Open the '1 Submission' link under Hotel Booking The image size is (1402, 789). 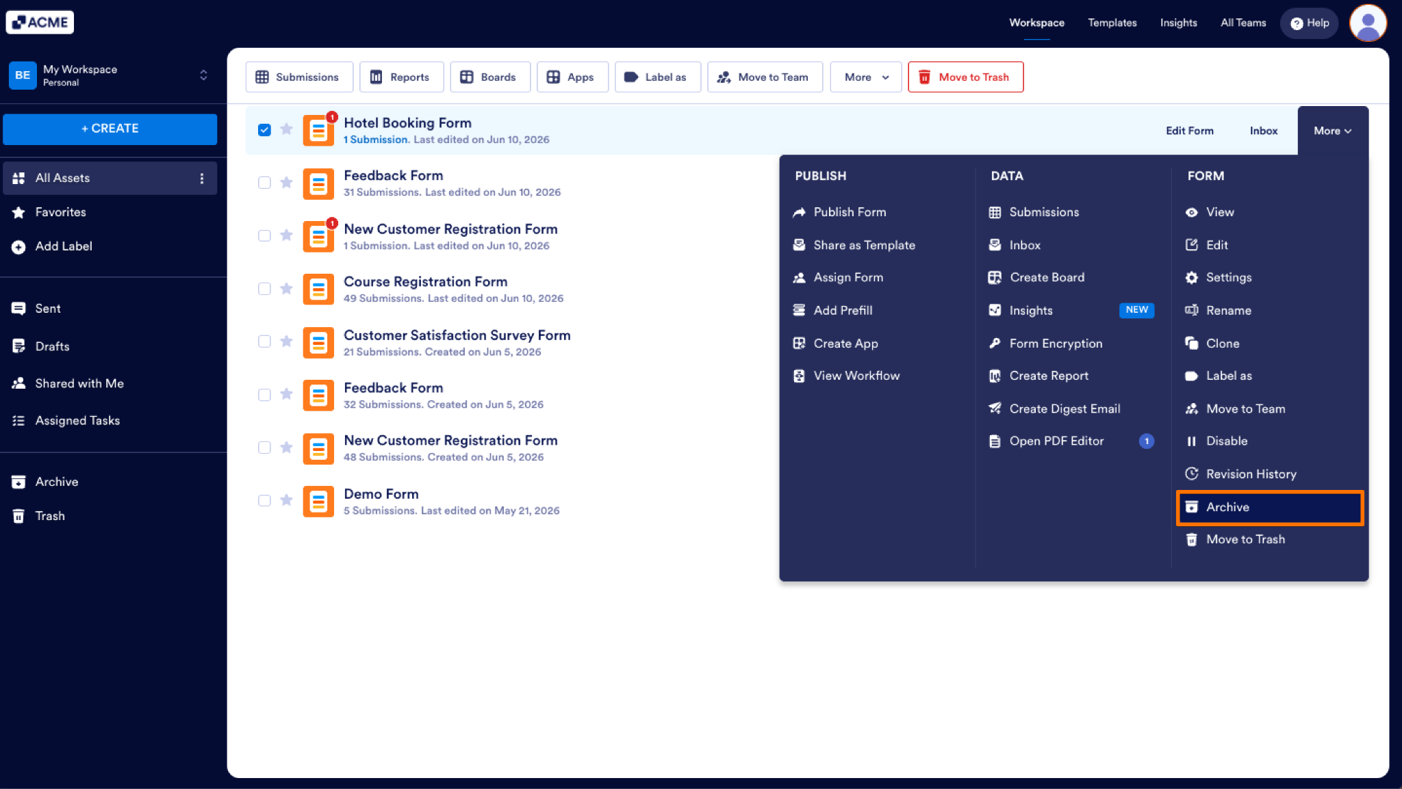(x=375, y=140)
